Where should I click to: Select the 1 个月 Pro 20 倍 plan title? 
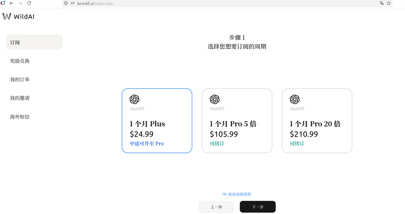315,124
